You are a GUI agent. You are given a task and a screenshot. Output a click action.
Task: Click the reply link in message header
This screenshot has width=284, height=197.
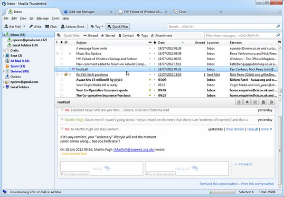252,129
